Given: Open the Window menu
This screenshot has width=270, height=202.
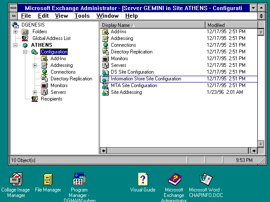Looking at the screenshot, I should click(x=108, y=16).
